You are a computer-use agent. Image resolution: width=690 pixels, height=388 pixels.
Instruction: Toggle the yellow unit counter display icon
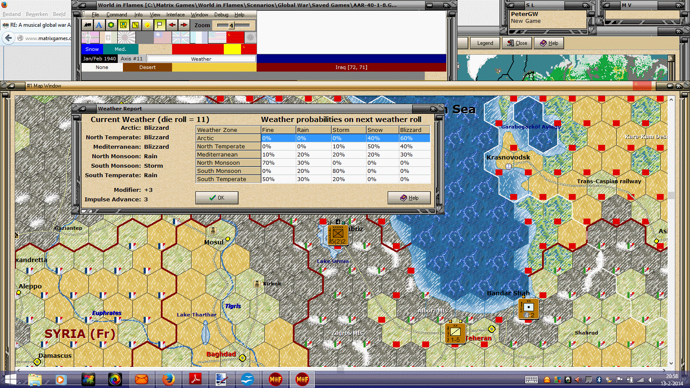(x=123, y=25)
